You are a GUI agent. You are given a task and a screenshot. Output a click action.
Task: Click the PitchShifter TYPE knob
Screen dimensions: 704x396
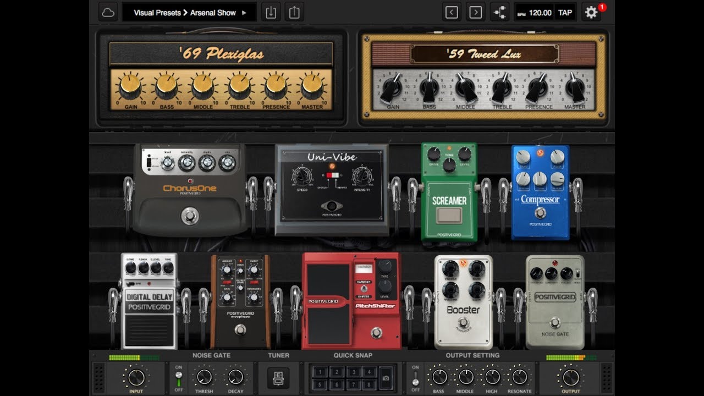(x=385, y=266)
